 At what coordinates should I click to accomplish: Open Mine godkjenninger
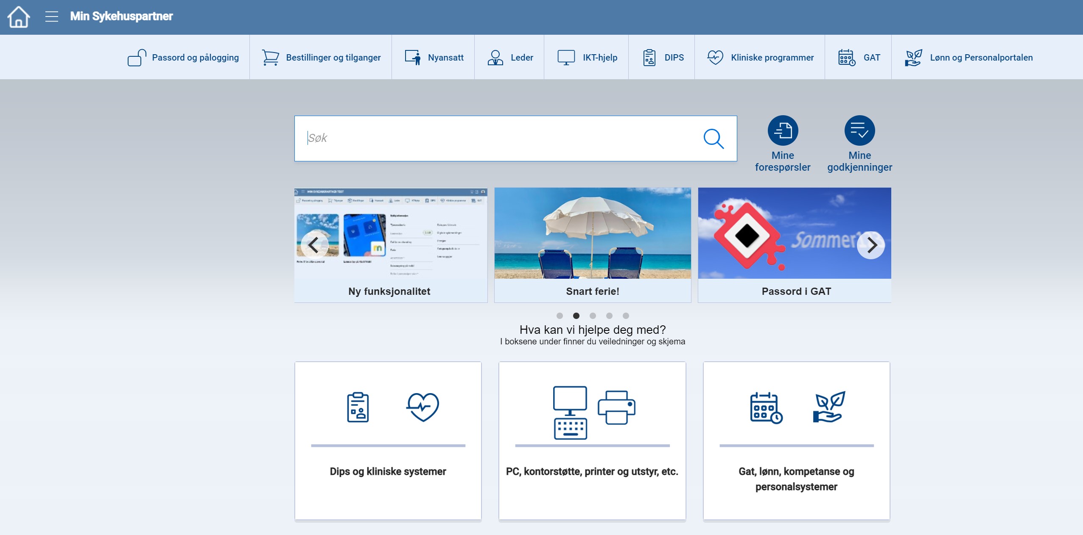pos(860,131)
